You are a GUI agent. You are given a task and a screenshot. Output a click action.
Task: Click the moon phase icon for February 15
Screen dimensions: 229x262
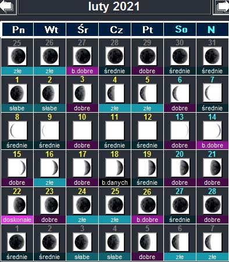click(x=17, y=168)
